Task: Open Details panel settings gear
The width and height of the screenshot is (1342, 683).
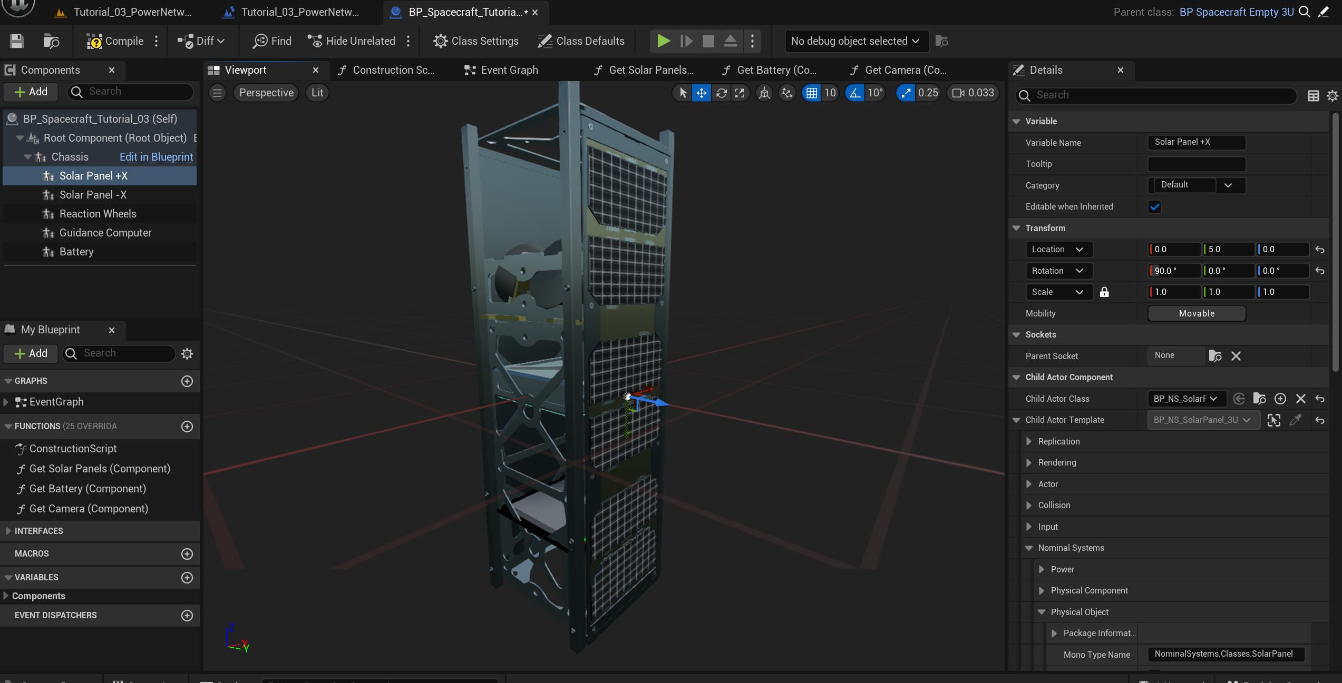Action: point(1332,95)
